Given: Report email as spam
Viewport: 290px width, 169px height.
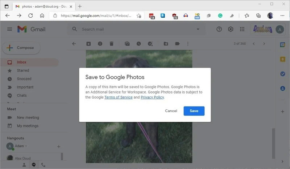Looking at the screenshot, I should click(x=100, y=44).
